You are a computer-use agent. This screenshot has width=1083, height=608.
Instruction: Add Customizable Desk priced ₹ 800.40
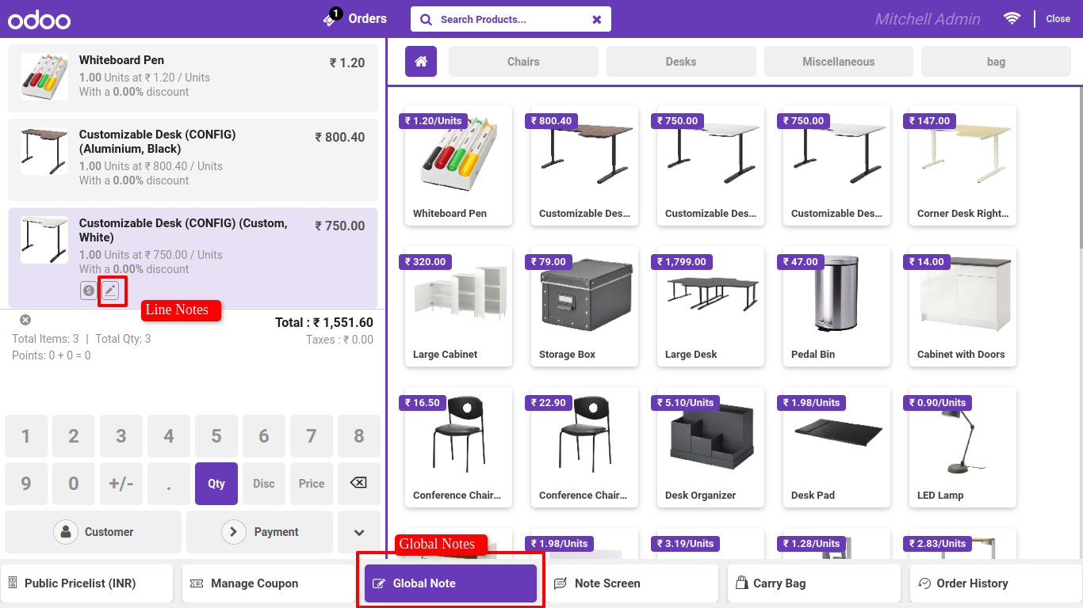point(584,165)
